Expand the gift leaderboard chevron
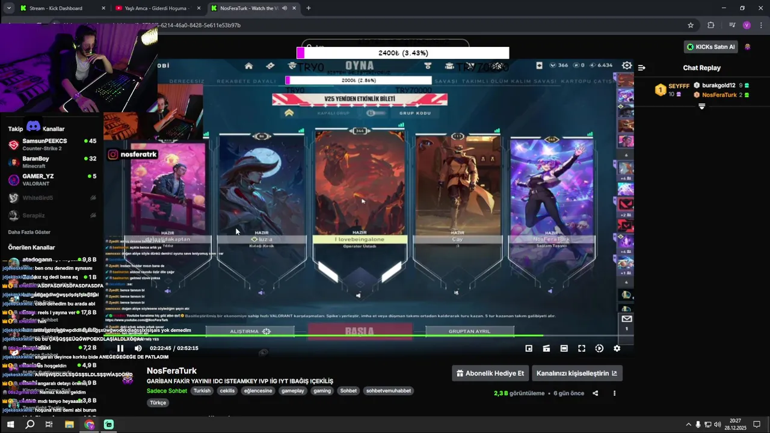The width and height of the screenshot is (770, 433). coord(701,106)
